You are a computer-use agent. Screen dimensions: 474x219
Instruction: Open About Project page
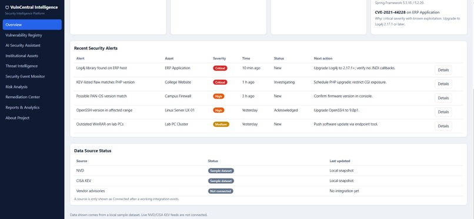(x=17, y=118)
